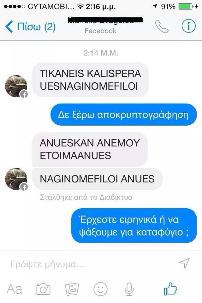Open the camera icon

tap(43, 289)
